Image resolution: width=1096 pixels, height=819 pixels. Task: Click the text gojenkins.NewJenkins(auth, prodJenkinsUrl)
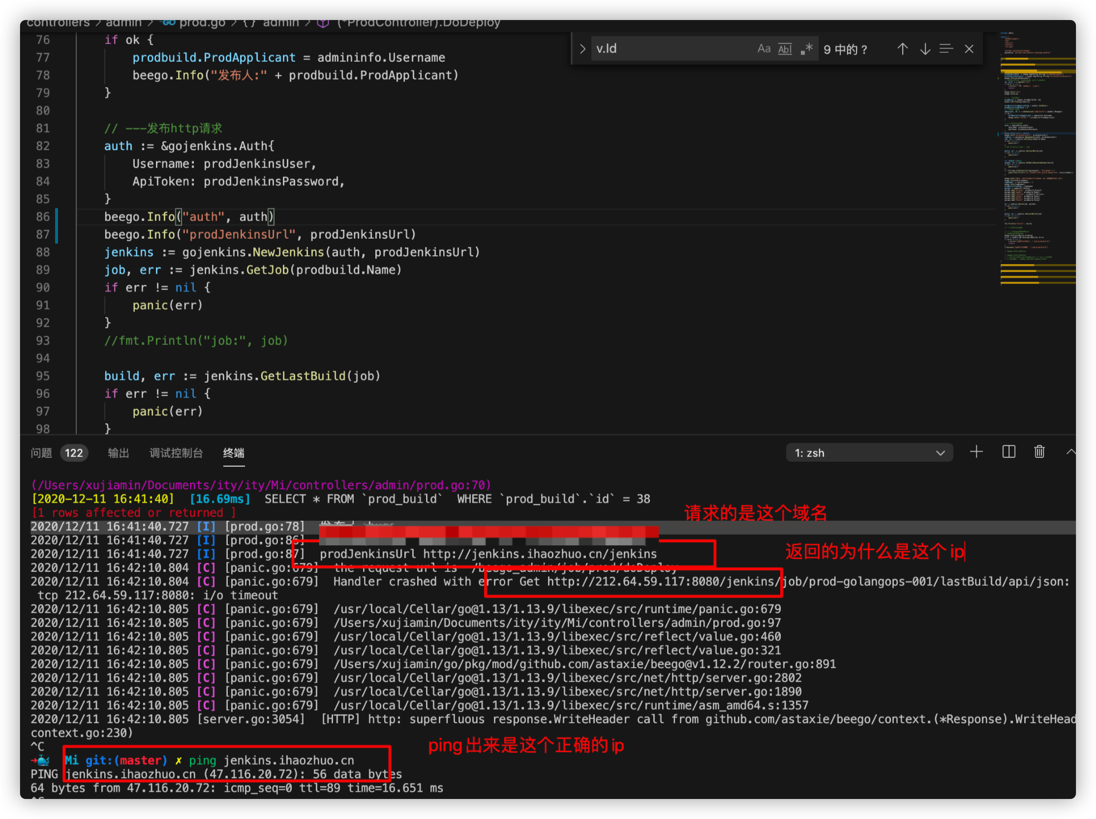click(x=331, y=252)
